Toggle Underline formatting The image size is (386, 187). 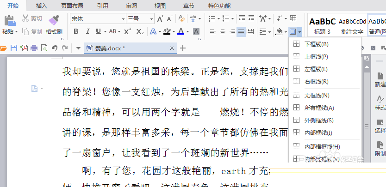(99, 31)
